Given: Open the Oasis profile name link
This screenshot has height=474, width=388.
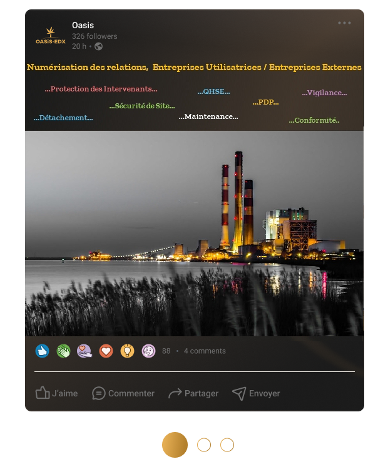Looking at the screenshot, I should click(83, 25).
